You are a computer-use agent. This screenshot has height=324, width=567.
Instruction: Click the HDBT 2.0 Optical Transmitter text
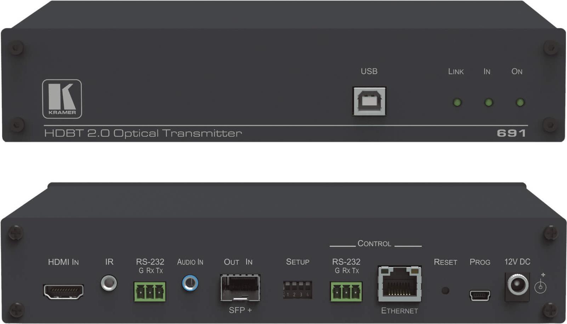click(x=143, y=133)
